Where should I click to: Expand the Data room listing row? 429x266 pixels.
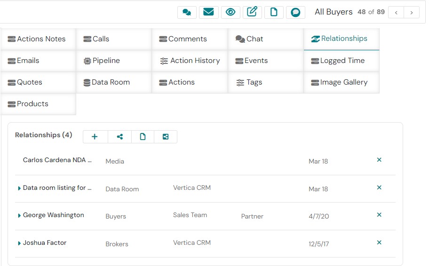pos(19,188)
